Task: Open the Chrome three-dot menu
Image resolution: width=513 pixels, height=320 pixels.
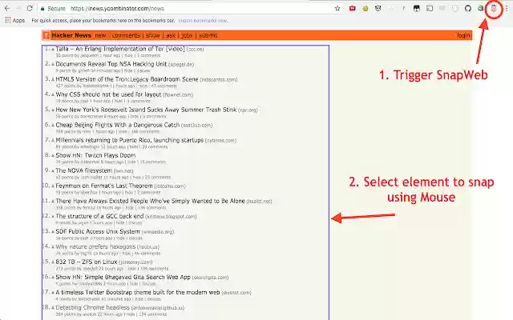Action: pos(507,9)
